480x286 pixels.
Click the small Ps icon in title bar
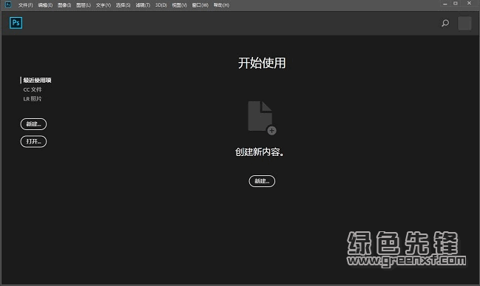[8, 4]
